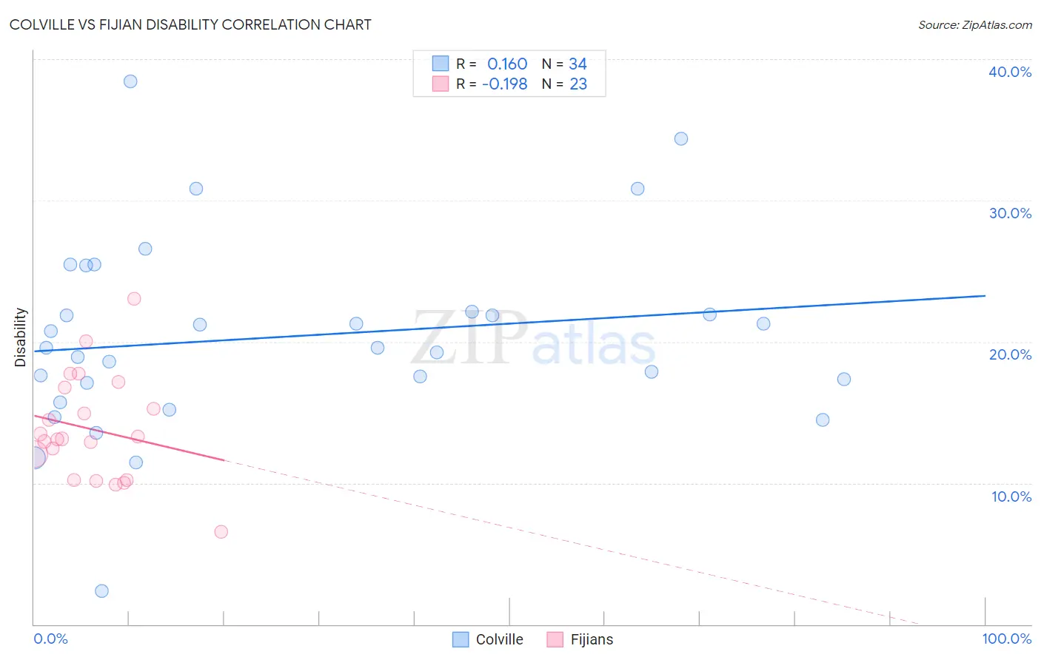Click the pink swatch beside R = -0.198
1041x660 pixels.
click(441, 84)
